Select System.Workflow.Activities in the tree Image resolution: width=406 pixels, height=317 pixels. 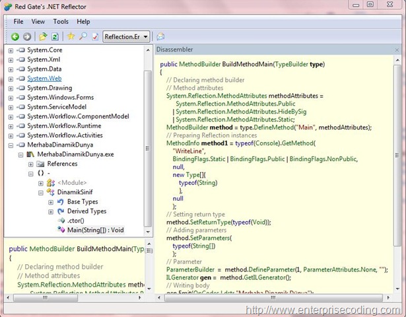(x=65, y=135)
